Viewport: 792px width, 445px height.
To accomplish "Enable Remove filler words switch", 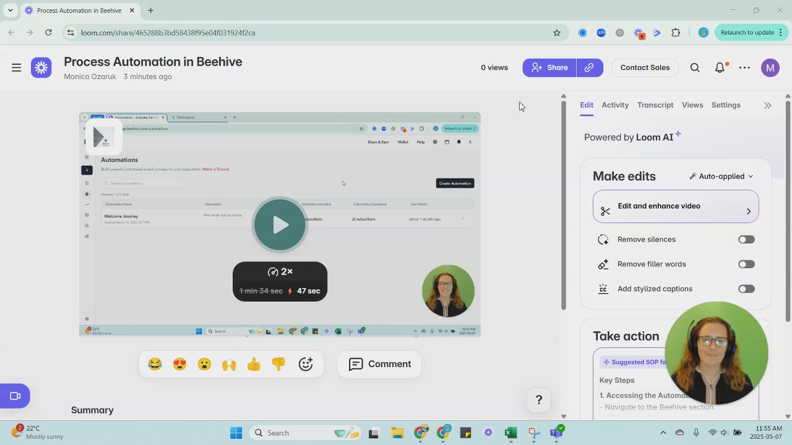I will coord(746,264).
